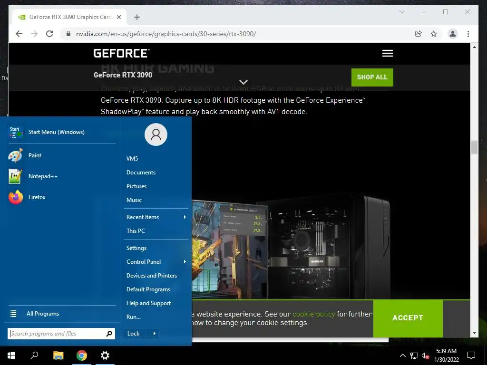Viewport: 487px width, 365px height.
Task: Open the Settings gear on taskbar
Action: coord(105,355)
